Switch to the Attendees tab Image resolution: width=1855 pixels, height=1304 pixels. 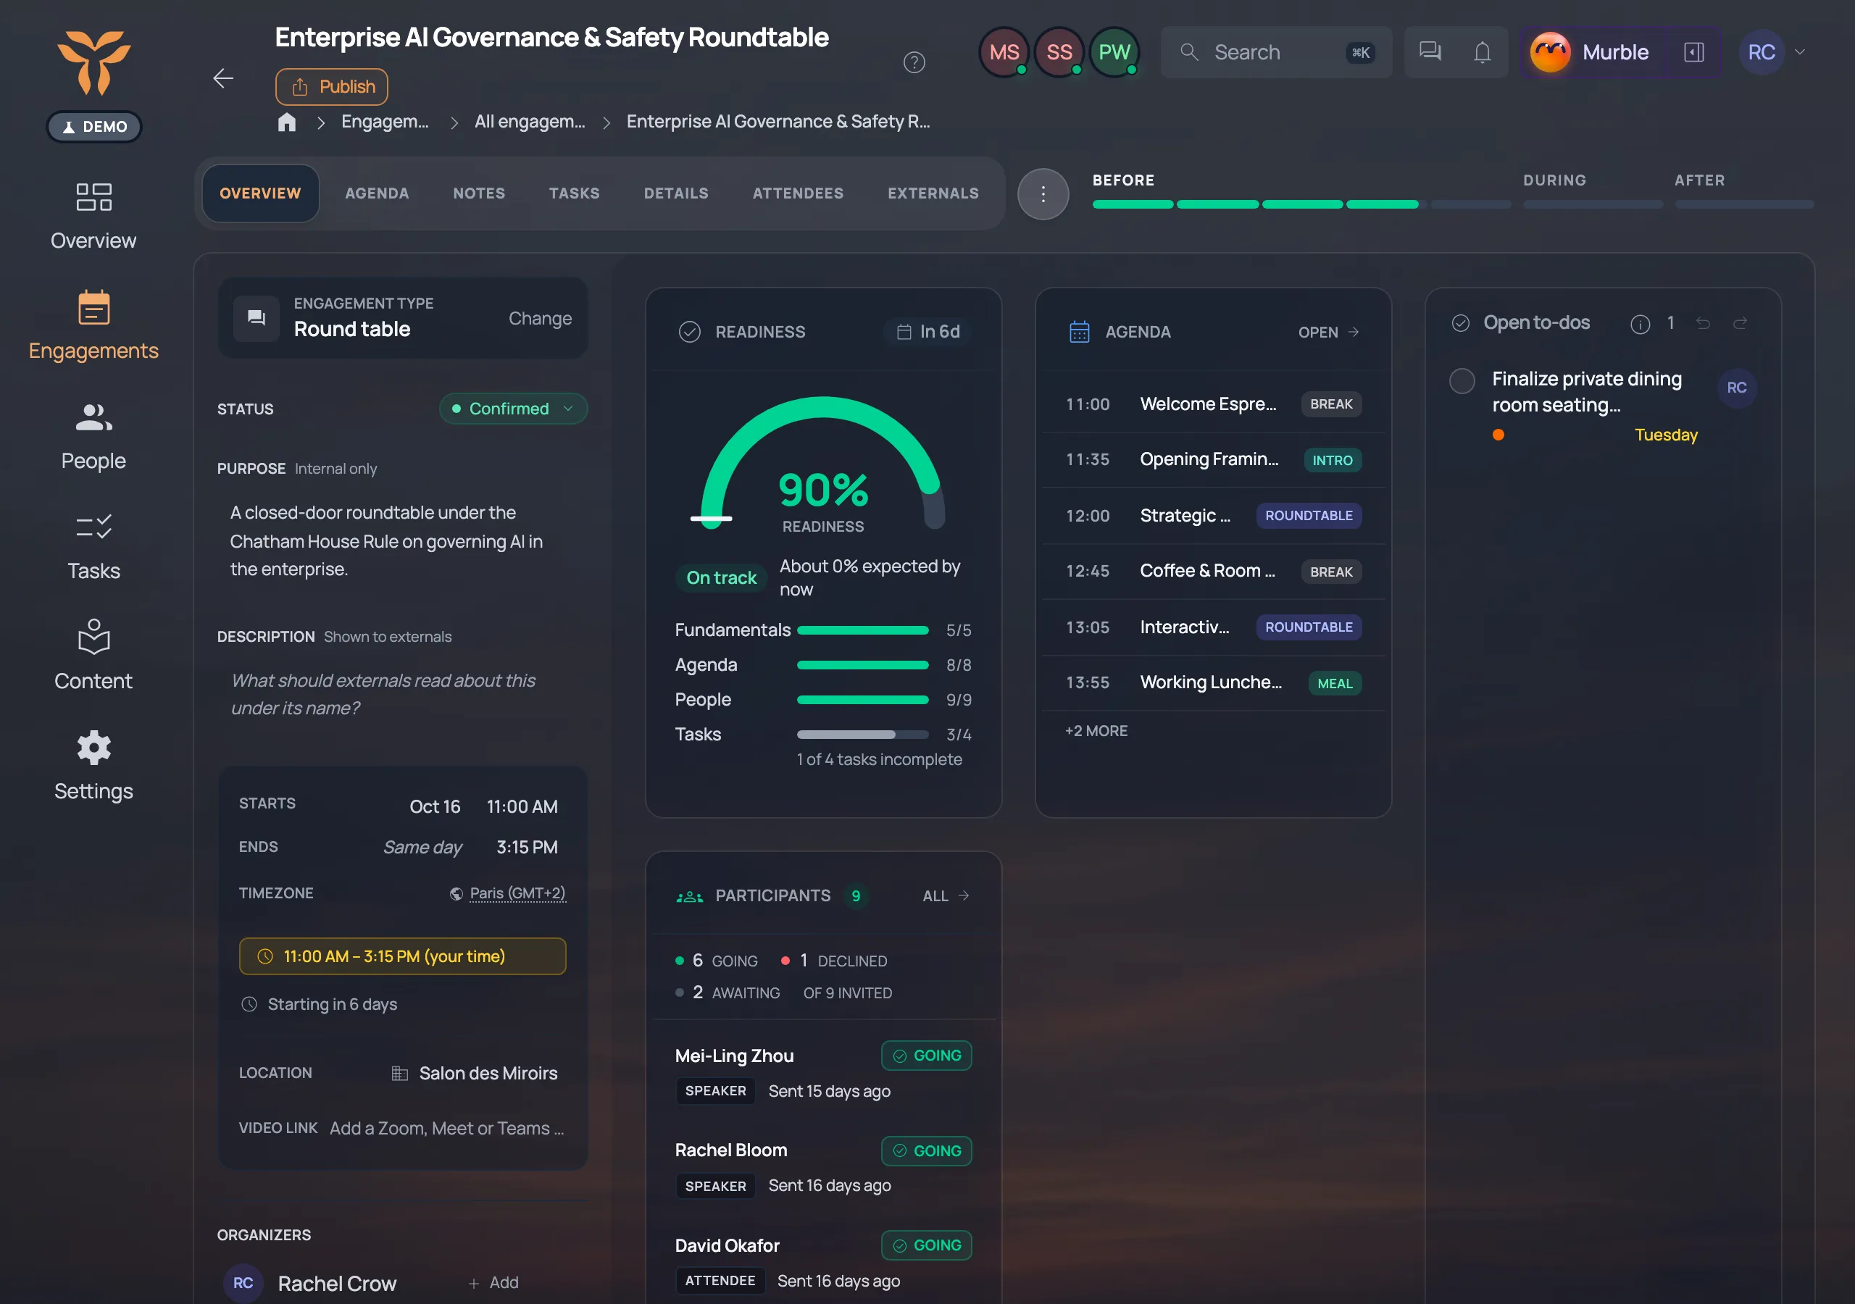[797, 194]
